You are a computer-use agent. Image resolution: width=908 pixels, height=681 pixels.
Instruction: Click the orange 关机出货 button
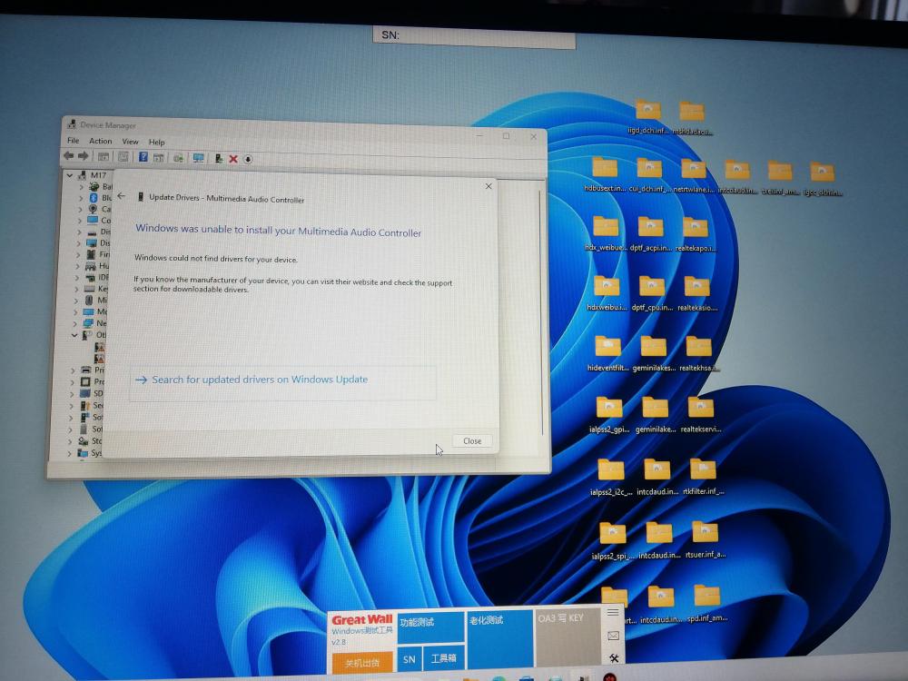[x=362, y=663]
